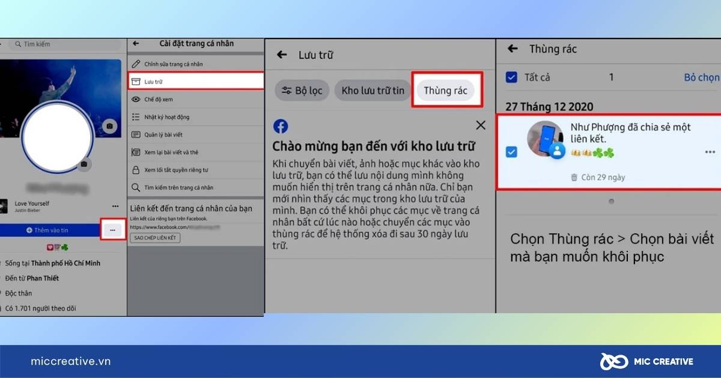Screen dimensions: 721x378
Task: Open three-dot menu next to Thêm vào tin
Action: pos(112,230)
